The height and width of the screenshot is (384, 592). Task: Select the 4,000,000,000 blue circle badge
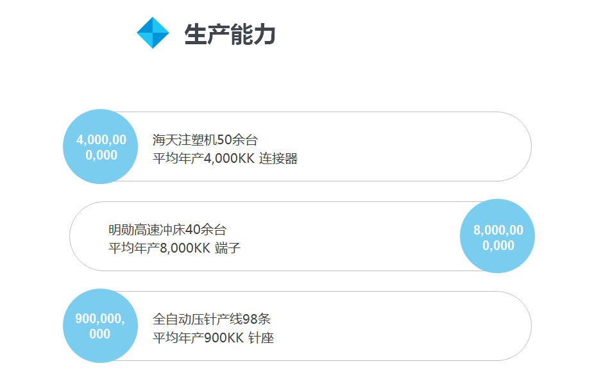(x=101, y=147)
